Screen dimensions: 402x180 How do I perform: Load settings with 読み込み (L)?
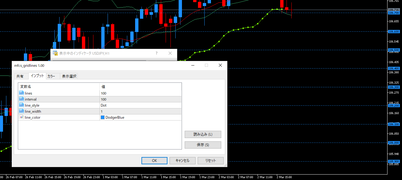[x=203, y=134]
